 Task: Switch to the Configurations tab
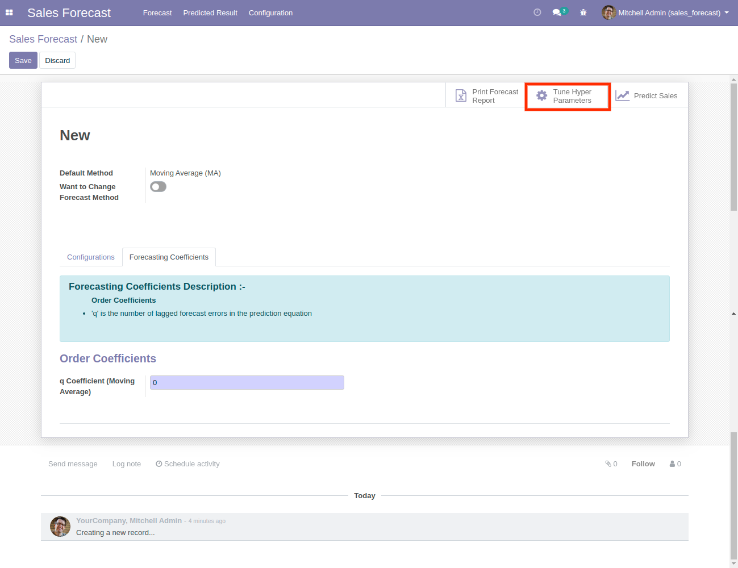click(x=91, y=257)
